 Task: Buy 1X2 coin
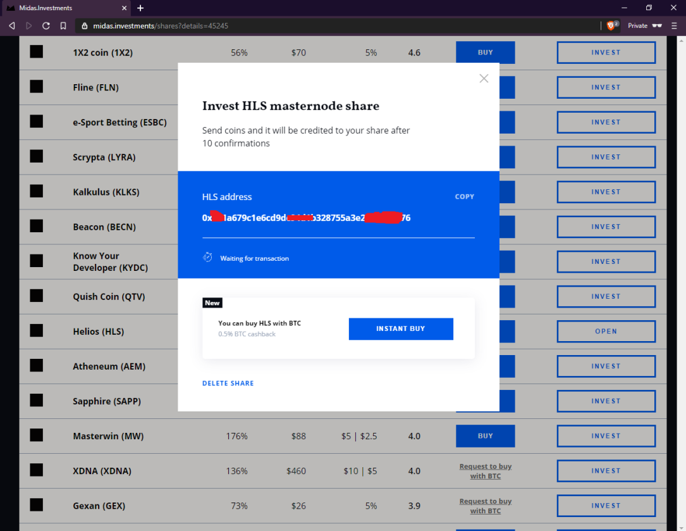click(x=485, y=52)
